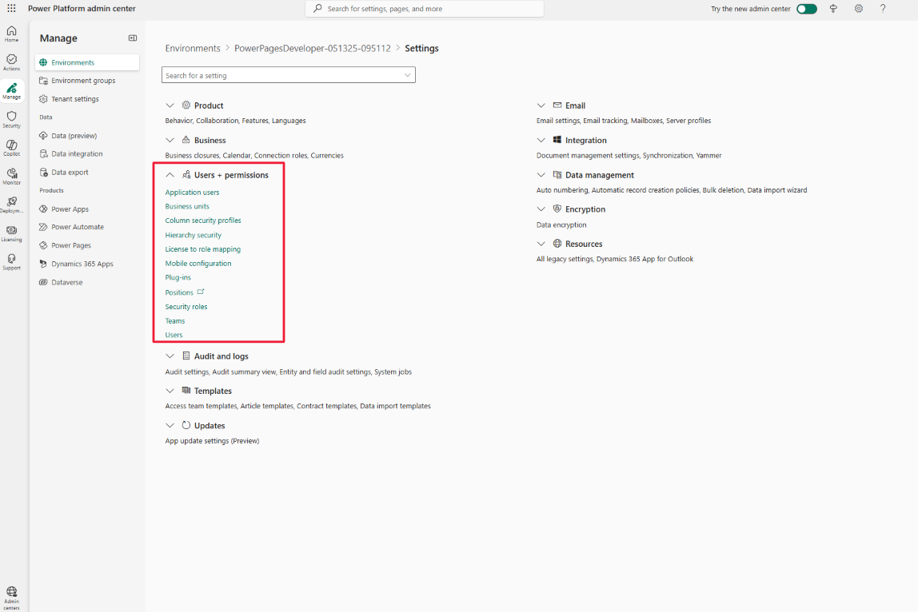This screenshot has height=612, width=918.
Task: Toggle Try the new admin center switch
Action: coord(807,9)
